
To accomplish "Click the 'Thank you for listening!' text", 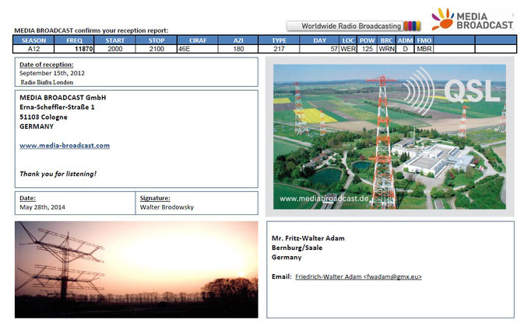I will coord(58,174).
